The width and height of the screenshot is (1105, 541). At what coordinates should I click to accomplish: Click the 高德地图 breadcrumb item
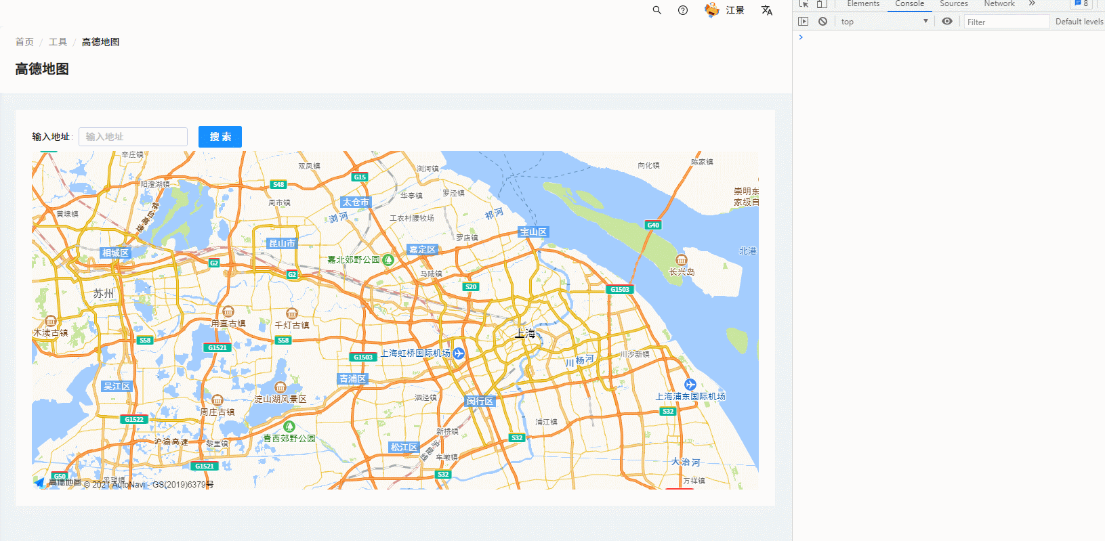[100, 42]
